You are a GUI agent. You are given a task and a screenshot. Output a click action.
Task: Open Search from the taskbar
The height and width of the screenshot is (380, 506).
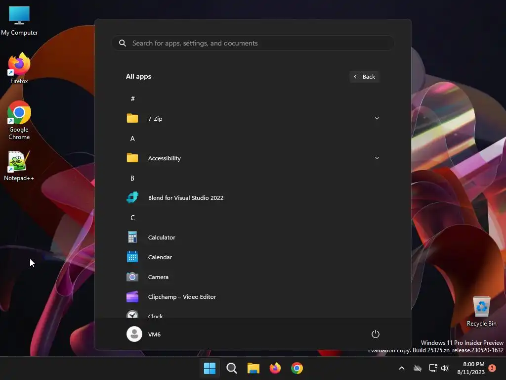pyautogui.click(x=232, y=368)
